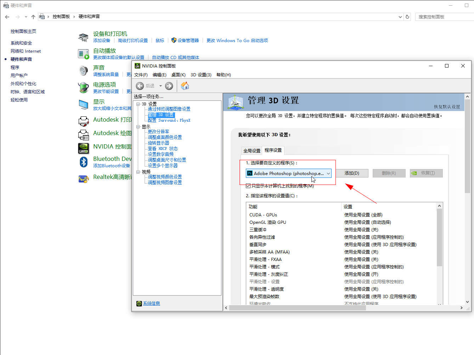Select OpenGL 渲染 GPU setting row
The height and width of the screenshot is (355, 474).
click(x=341, y=222)
